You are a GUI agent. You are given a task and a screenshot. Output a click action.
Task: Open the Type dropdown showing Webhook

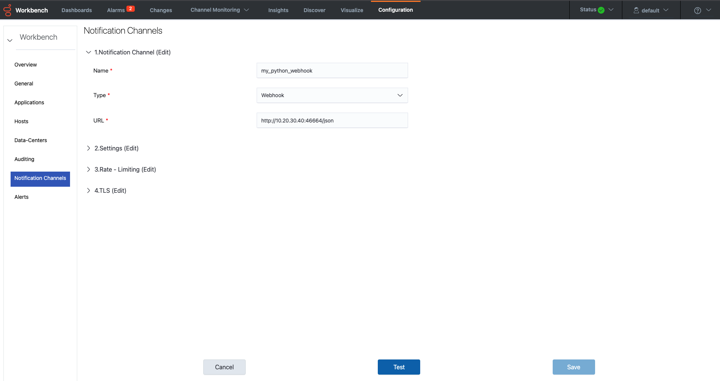click(332, 95)
